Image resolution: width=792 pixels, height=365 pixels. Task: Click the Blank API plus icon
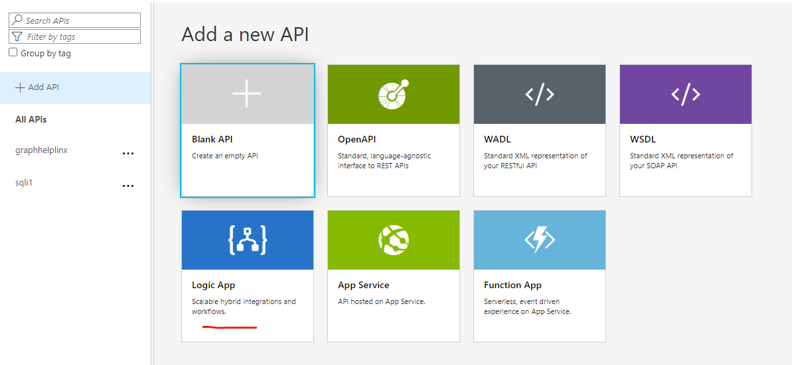(246, 95)
